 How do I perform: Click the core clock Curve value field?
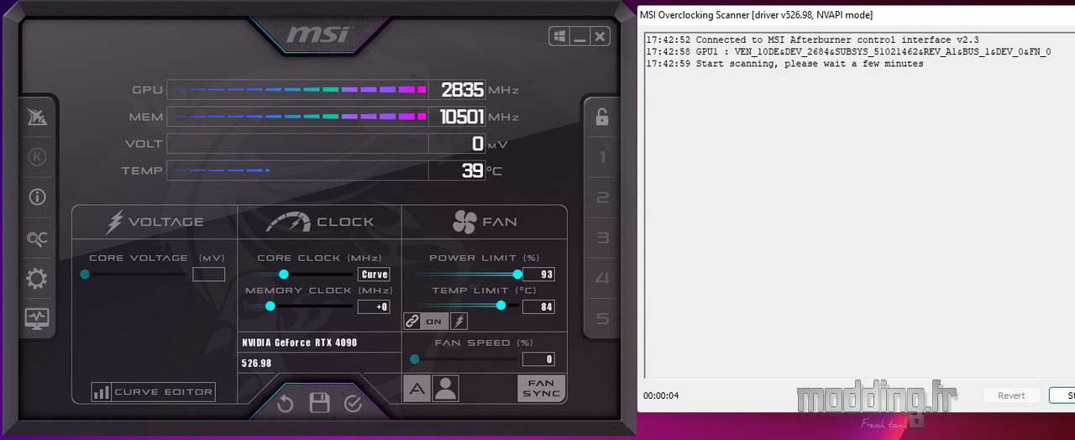tap(374, 275)
